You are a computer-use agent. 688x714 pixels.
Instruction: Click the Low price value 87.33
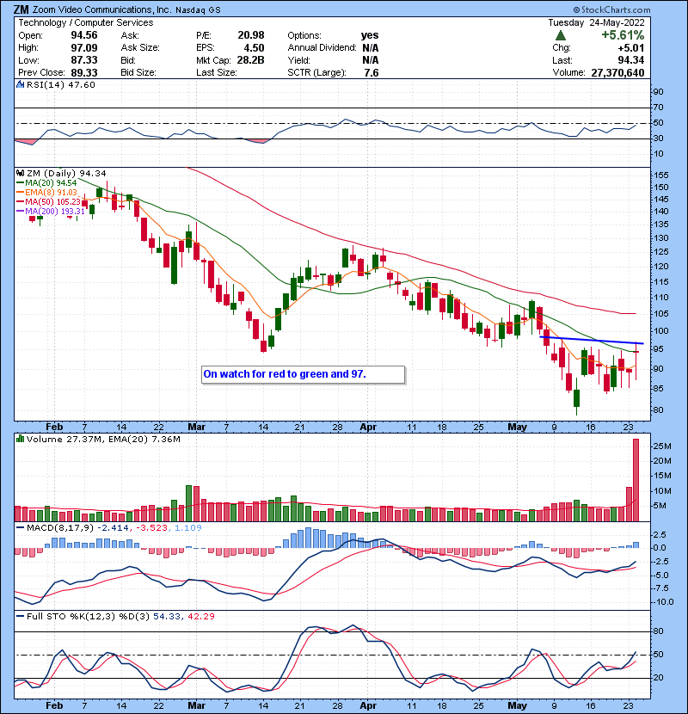pos(84,60)
